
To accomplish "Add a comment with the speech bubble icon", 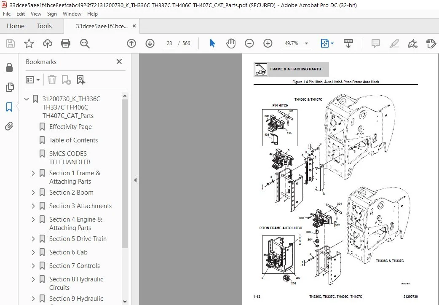I will tap(375, 43).
